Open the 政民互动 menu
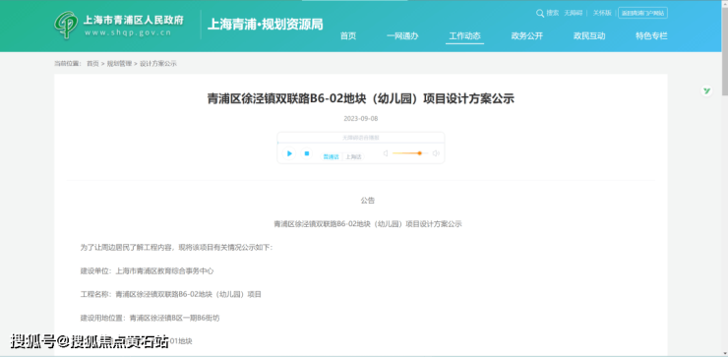This screenshot has width=728, height=357. point(589,36)
